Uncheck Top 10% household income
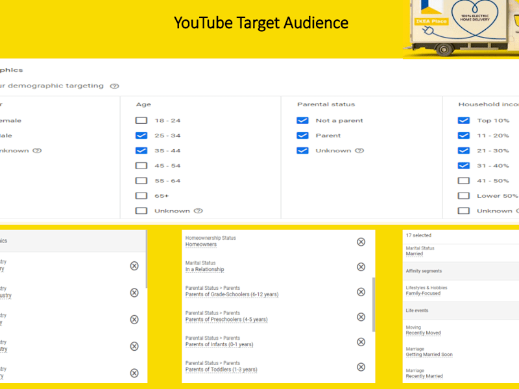 (463, 121)
